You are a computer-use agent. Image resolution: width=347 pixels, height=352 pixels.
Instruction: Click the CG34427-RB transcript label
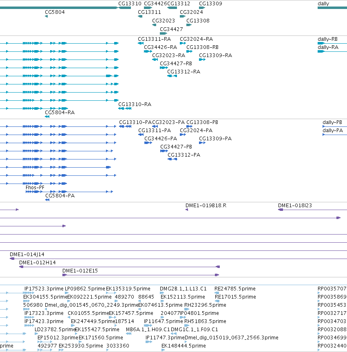tap(176, 64)
